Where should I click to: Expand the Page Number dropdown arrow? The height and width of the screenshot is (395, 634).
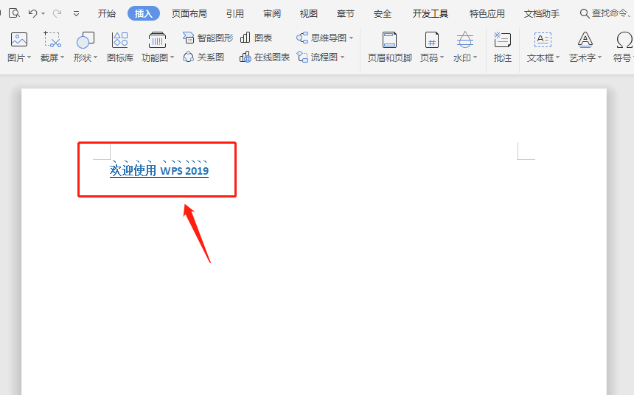click(442, 57)
